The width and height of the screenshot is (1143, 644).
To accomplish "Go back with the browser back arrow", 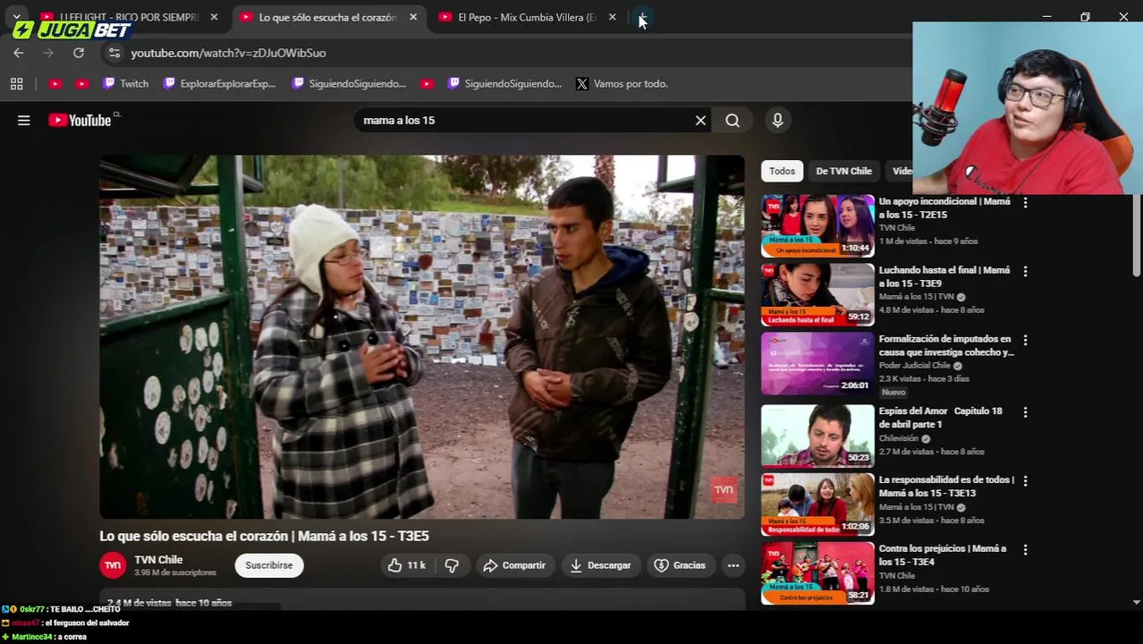I will [19, 53].
